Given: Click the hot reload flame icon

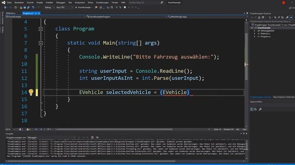Looking at the screenshot, I should pyautogui.click(x=96, y=7).
